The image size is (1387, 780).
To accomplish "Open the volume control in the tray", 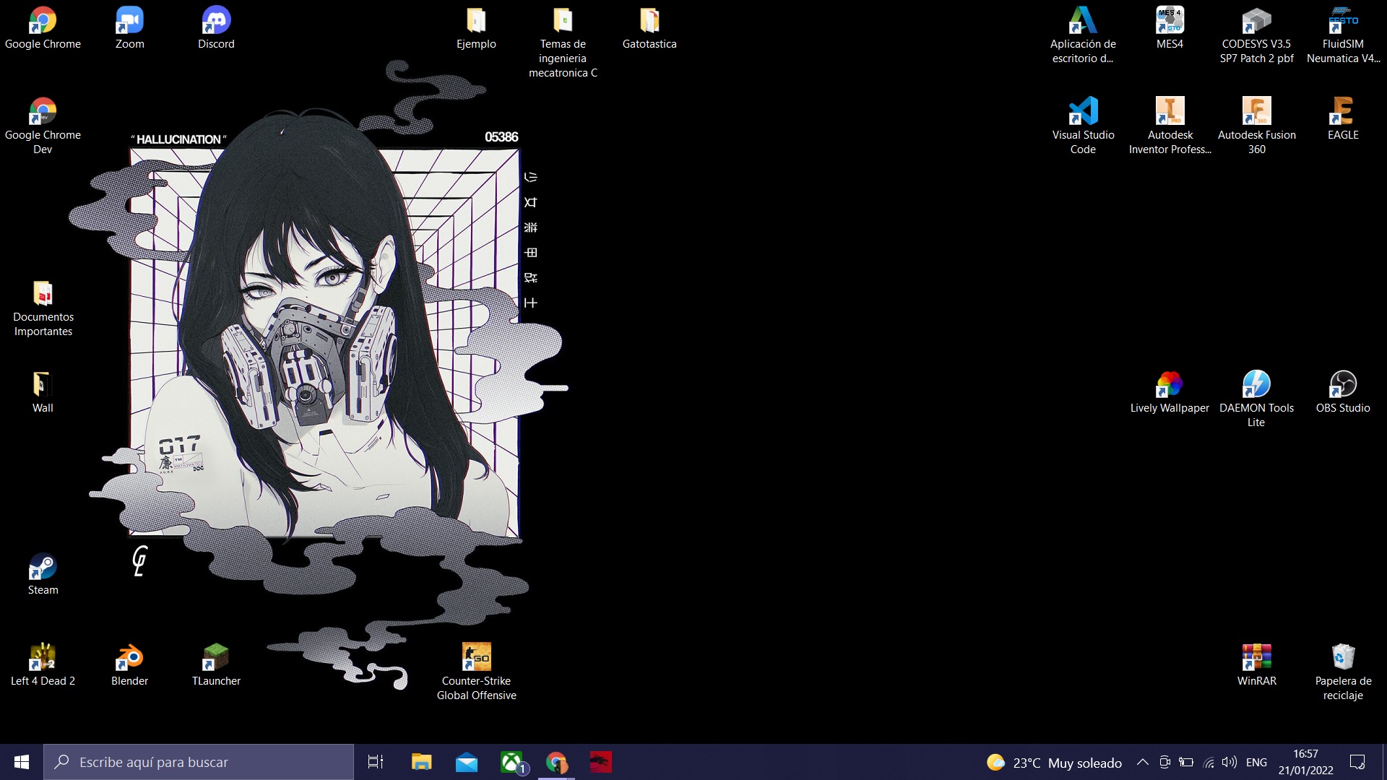I will pyautogui.click(x=1229, y=763).
